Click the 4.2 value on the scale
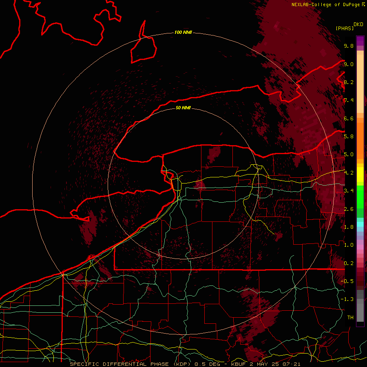 point(349,173)
